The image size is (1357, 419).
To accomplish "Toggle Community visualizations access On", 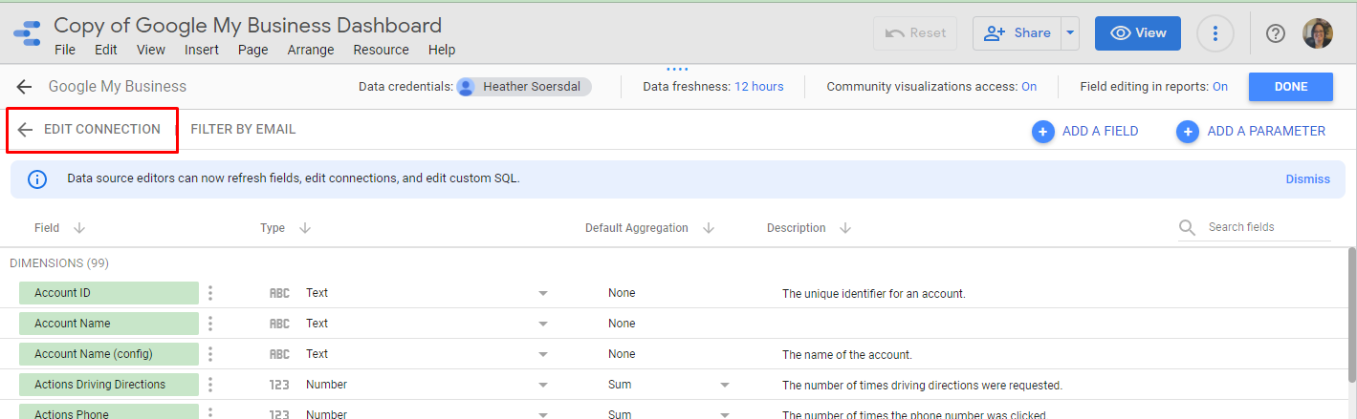I will [1029, 87].
